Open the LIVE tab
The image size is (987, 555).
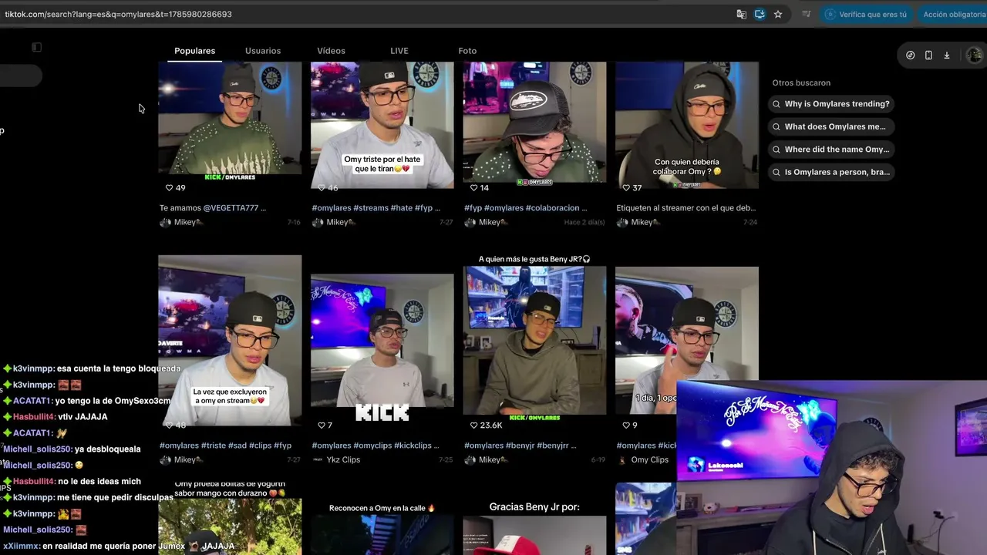399,51
